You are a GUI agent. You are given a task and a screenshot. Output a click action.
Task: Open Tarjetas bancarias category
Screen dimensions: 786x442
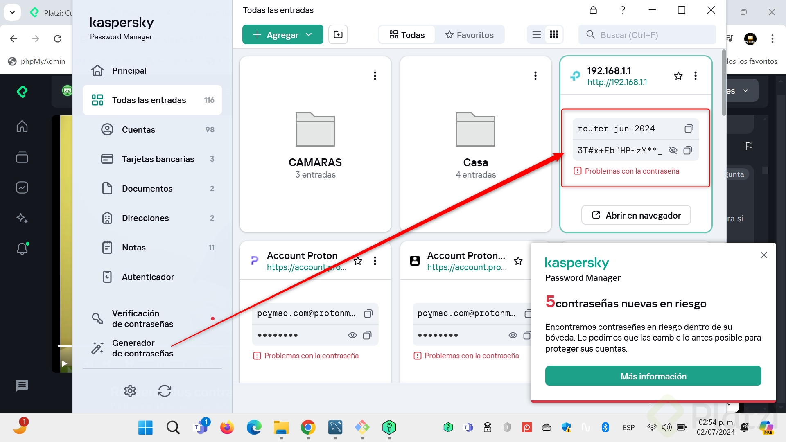coord(152,159)
